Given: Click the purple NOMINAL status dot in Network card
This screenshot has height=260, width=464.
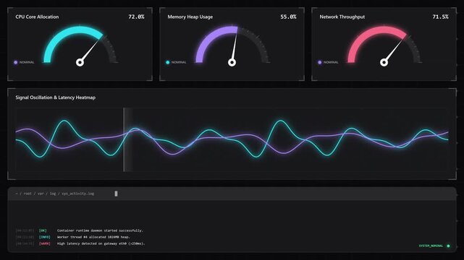Looking at the screenshot, I should point(320,62).
